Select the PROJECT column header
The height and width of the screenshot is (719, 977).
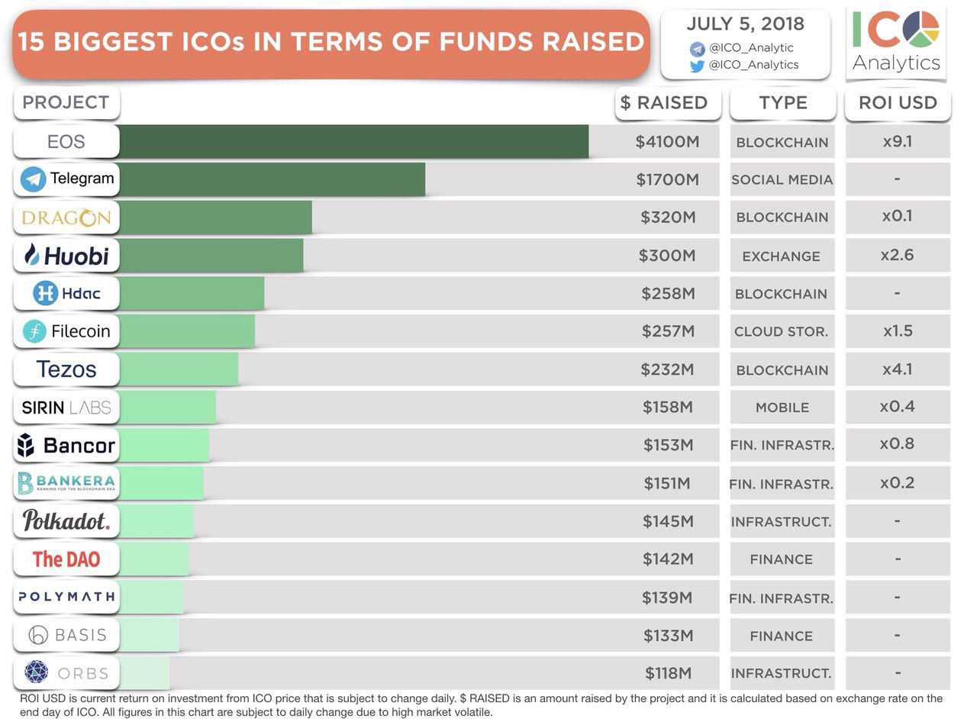(x=66, y=102)
